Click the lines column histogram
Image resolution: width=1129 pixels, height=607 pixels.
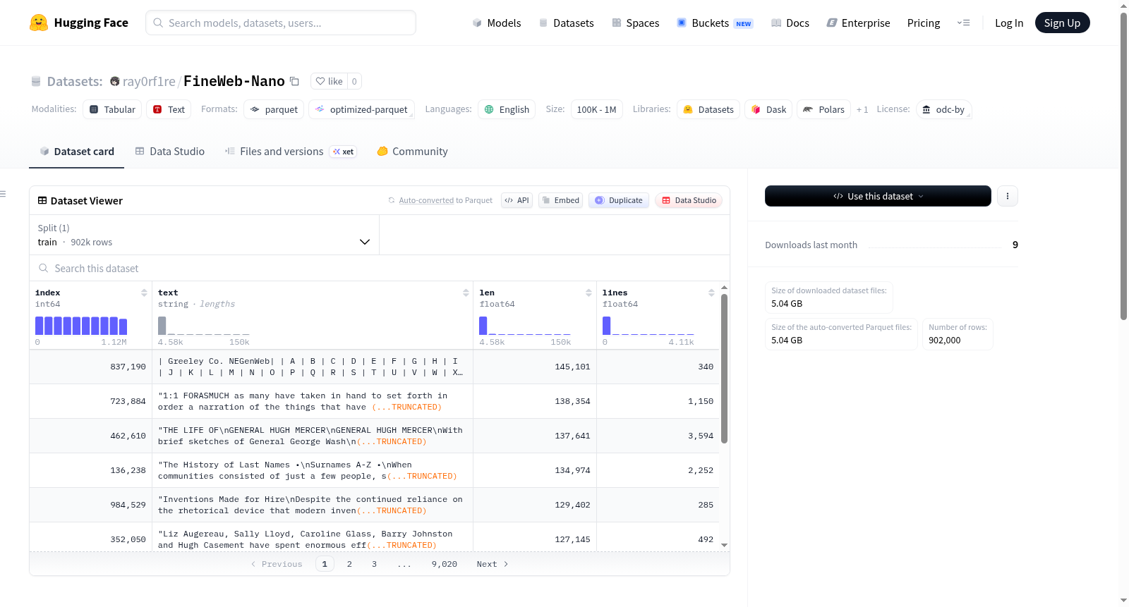[648, 326]
